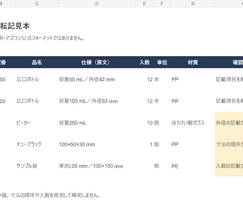Select column F header

click(162, 3)
